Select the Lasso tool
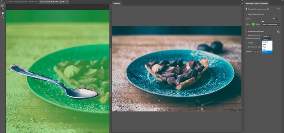The width and height of the screenshot is (284, 133). pyautogui.click(x=3, y=9)
